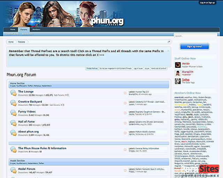Open Merlin staff profile name
Viewport: 223px width, 178px height.
point(186,64)
